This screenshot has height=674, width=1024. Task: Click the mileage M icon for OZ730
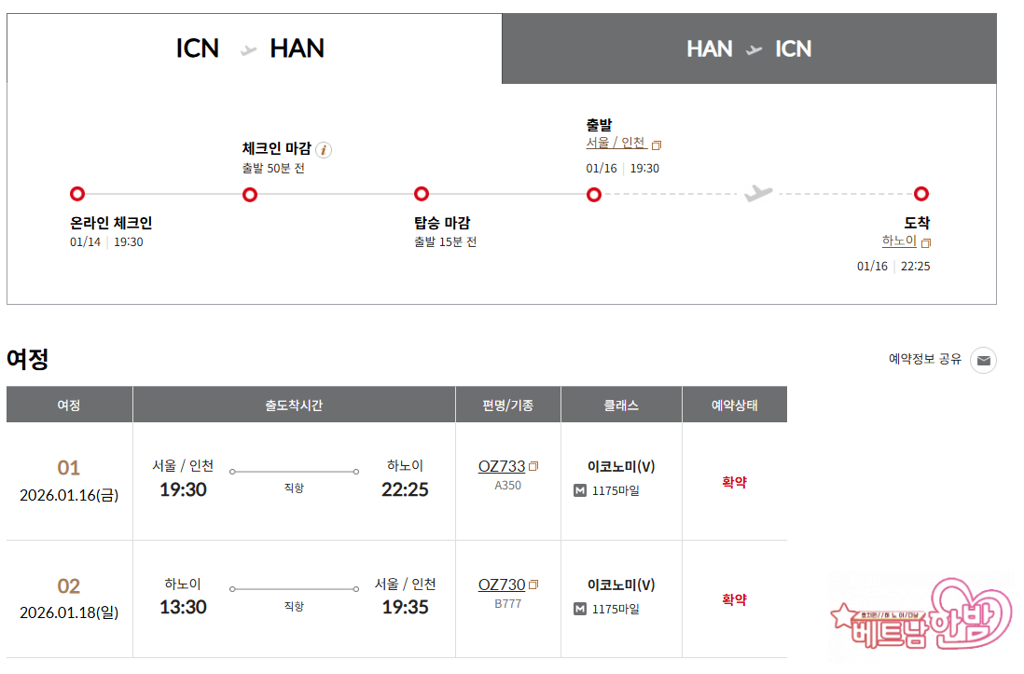click(x=580, y=609)
